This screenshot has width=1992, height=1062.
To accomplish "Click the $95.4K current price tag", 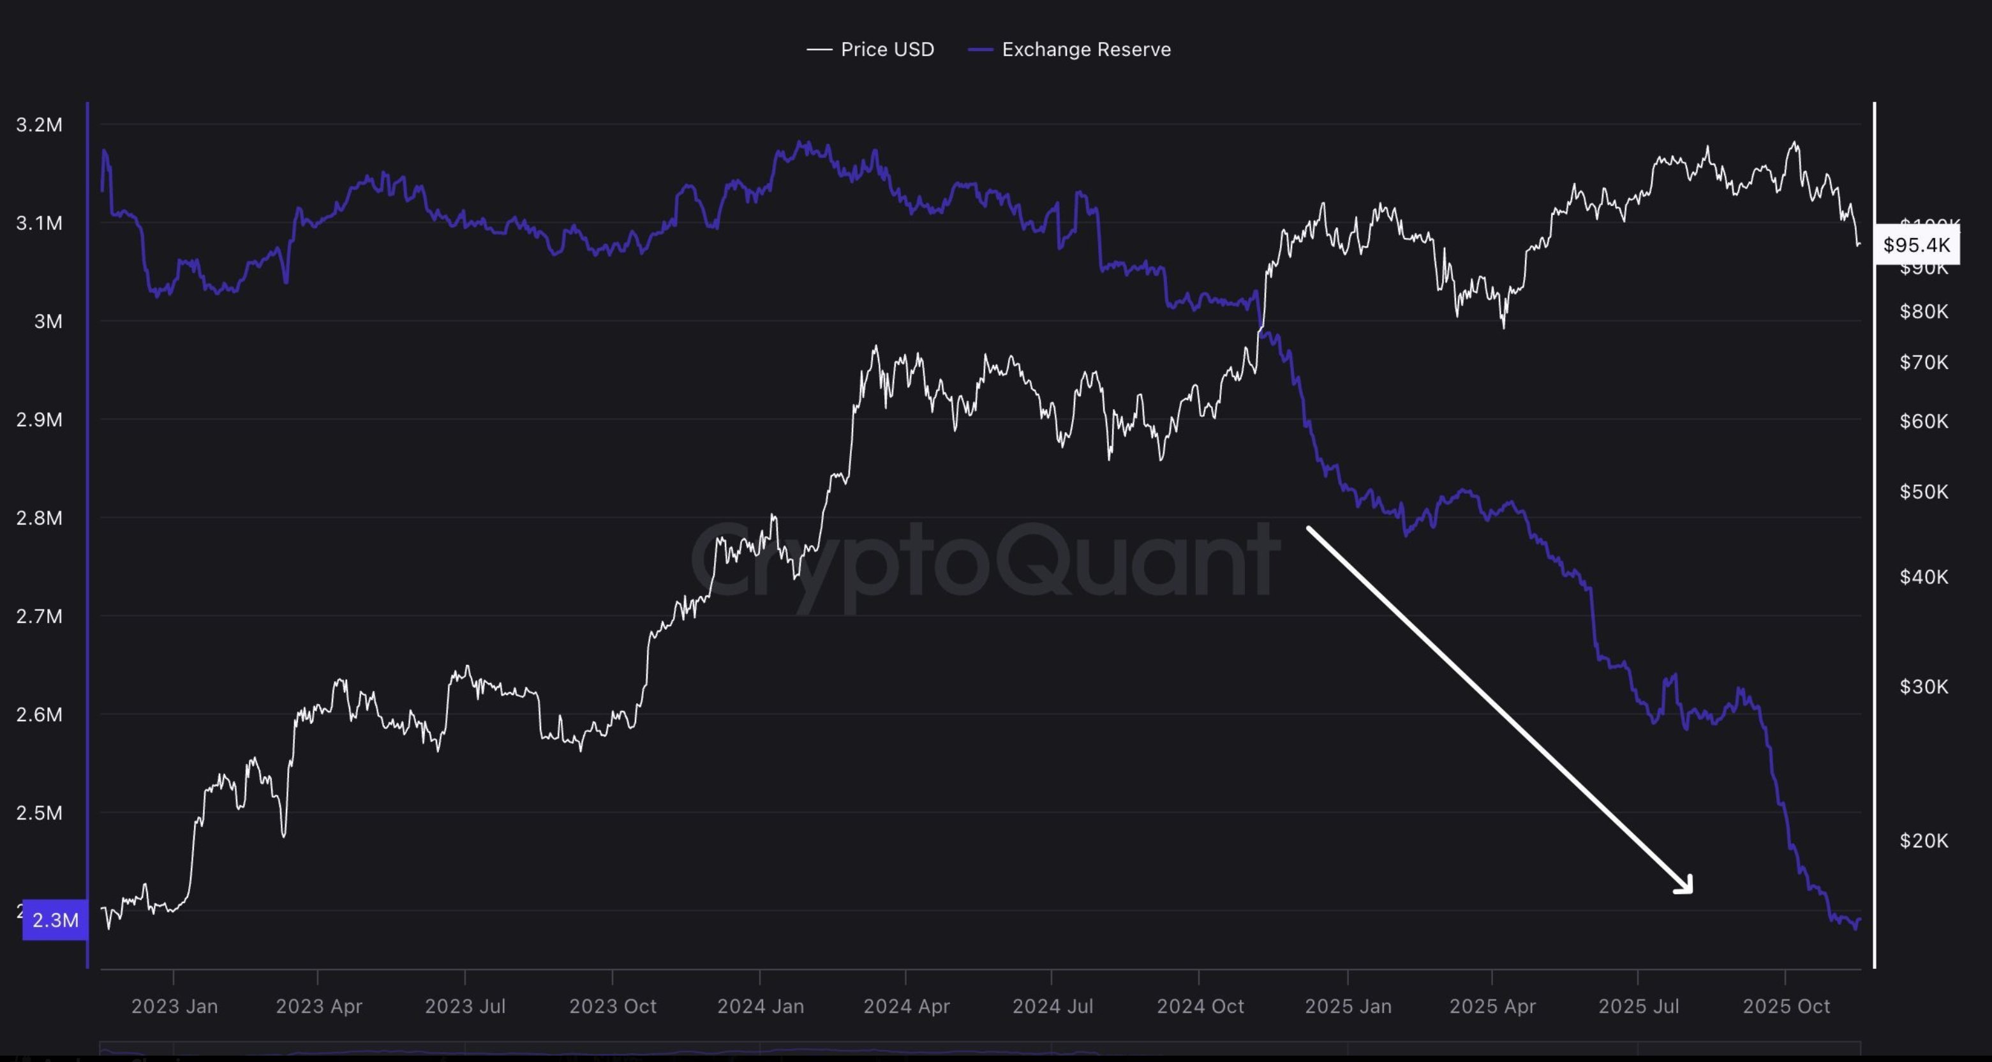I will (1916, 245).
